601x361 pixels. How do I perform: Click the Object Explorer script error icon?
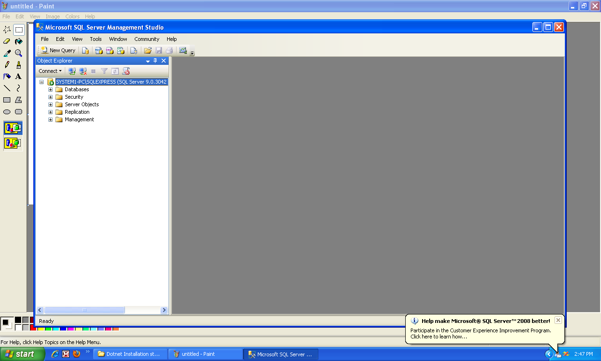click(126, 71)
